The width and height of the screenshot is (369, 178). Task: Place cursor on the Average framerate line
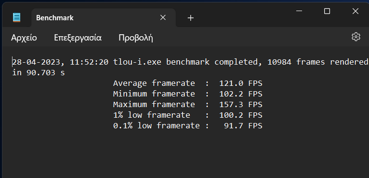[187, 83]
